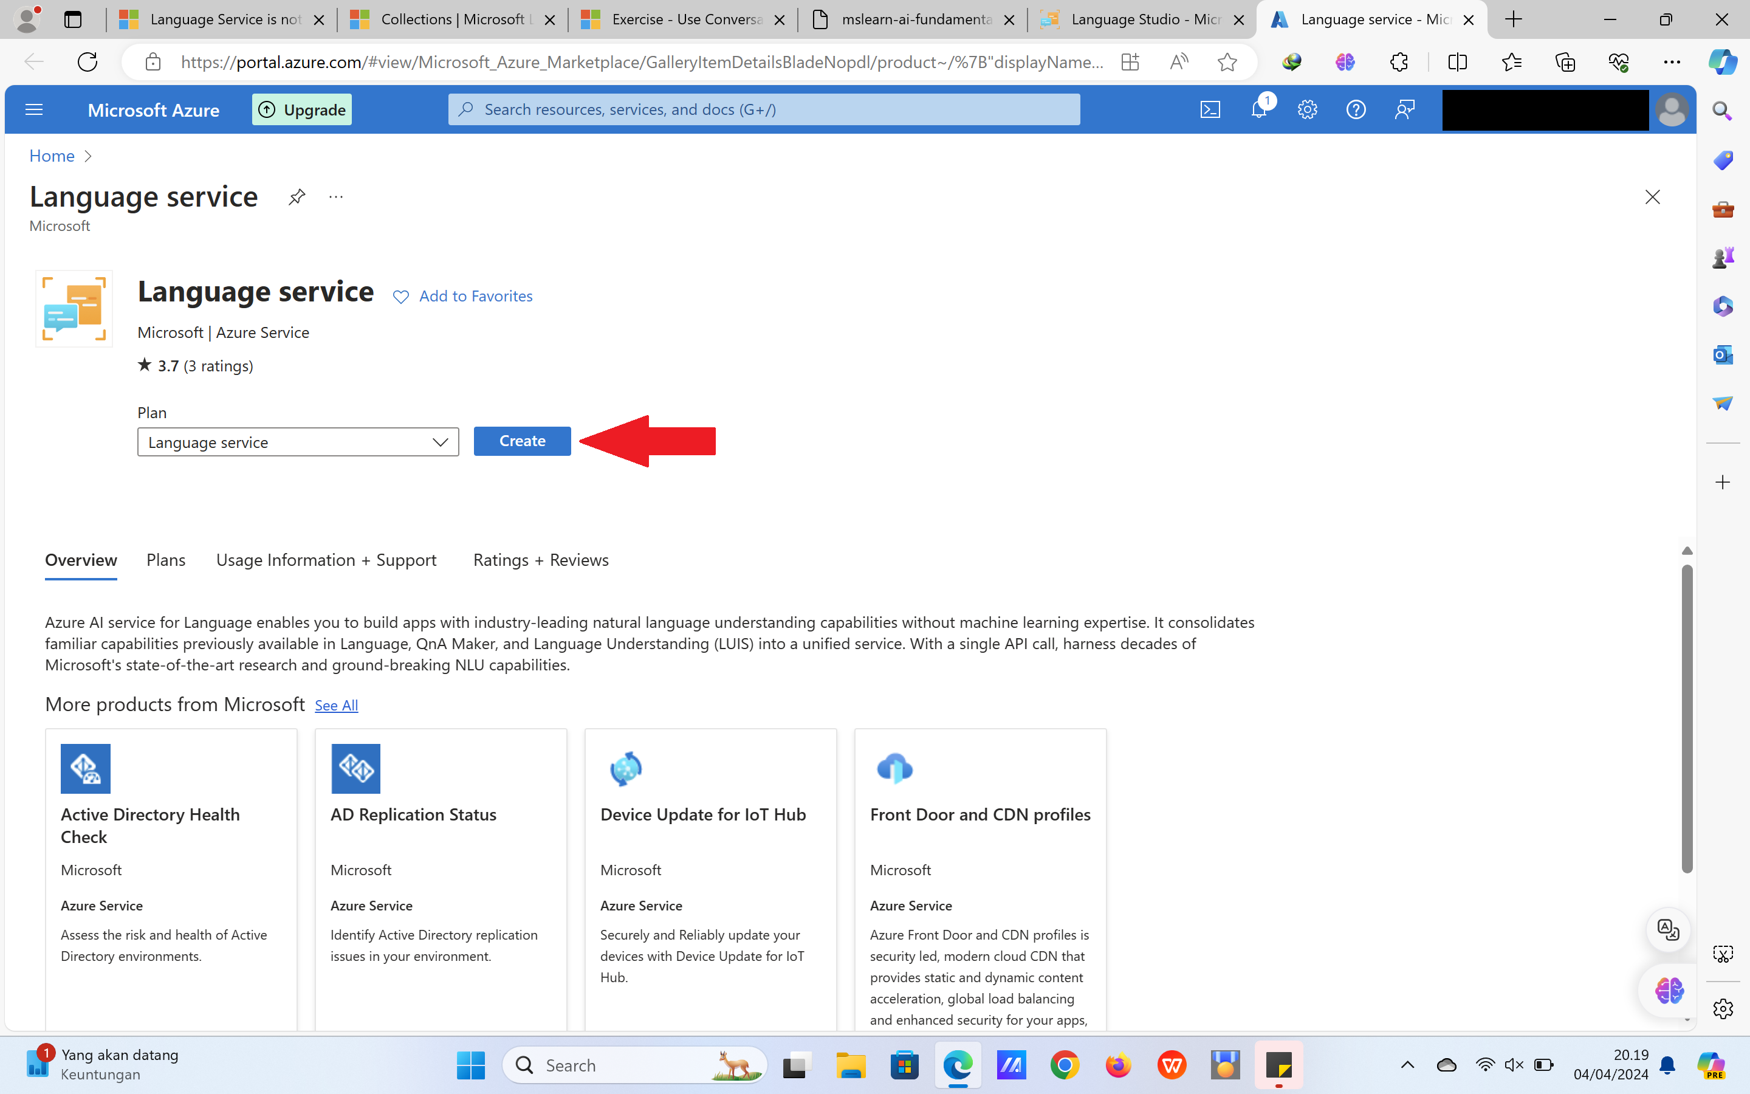
Task: Open the Azure notifications bell
Action: [x=1259, y=109]
